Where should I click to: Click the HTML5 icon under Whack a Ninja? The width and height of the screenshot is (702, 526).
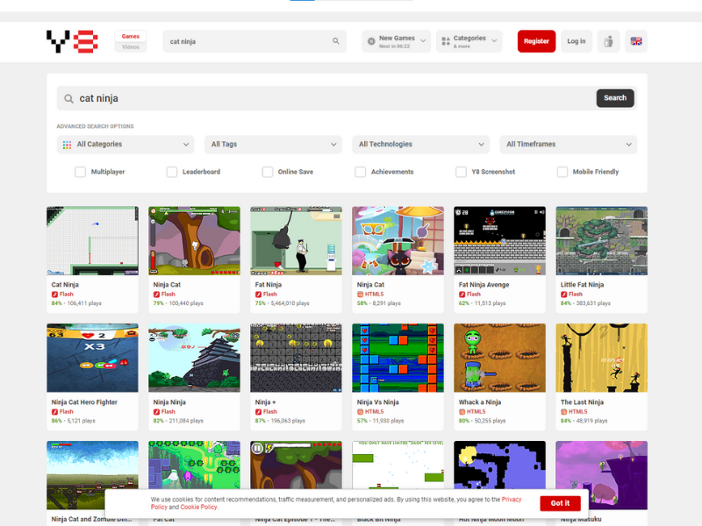coord(462,412)
